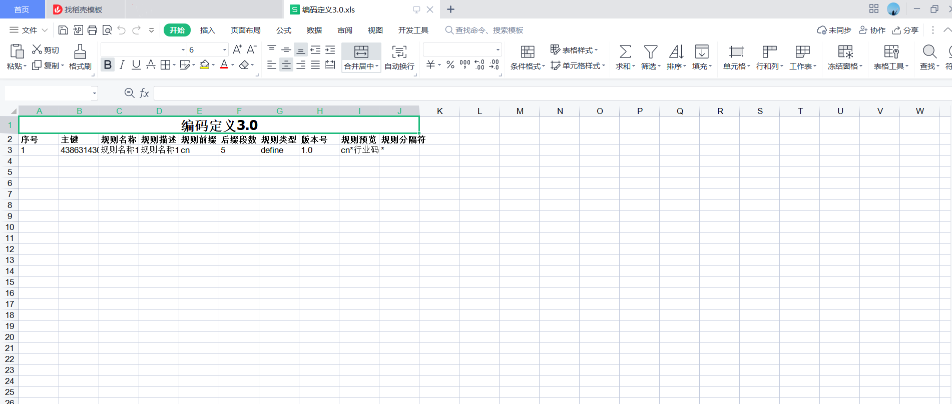Click the Filter (筛选) funnel icon
The height and width of the screenshot is (404, 952).
650,51
